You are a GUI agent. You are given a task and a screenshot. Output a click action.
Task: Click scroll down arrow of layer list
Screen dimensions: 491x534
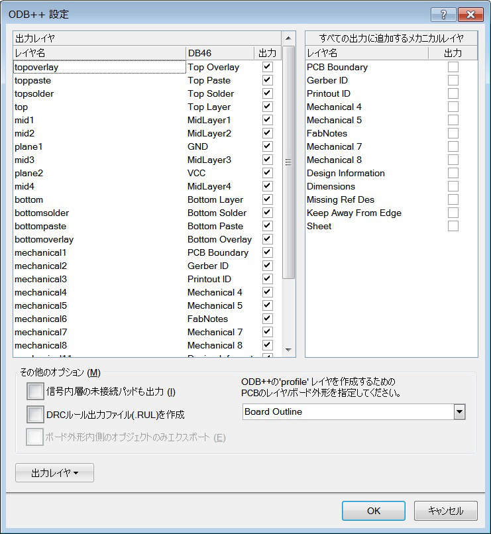point(288,350)
